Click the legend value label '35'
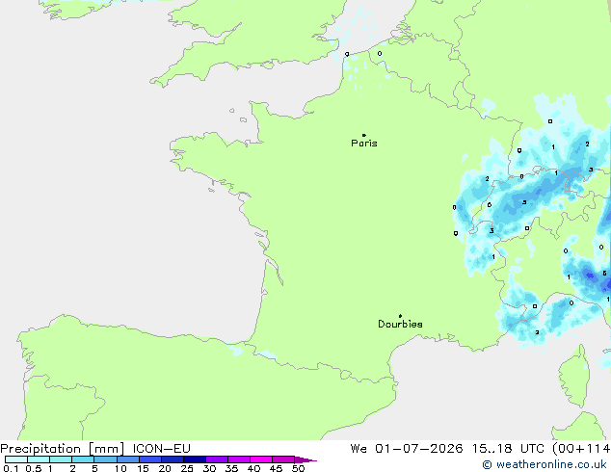The height and width of the screenshot is (472, 611). click(x=231, y=468)
